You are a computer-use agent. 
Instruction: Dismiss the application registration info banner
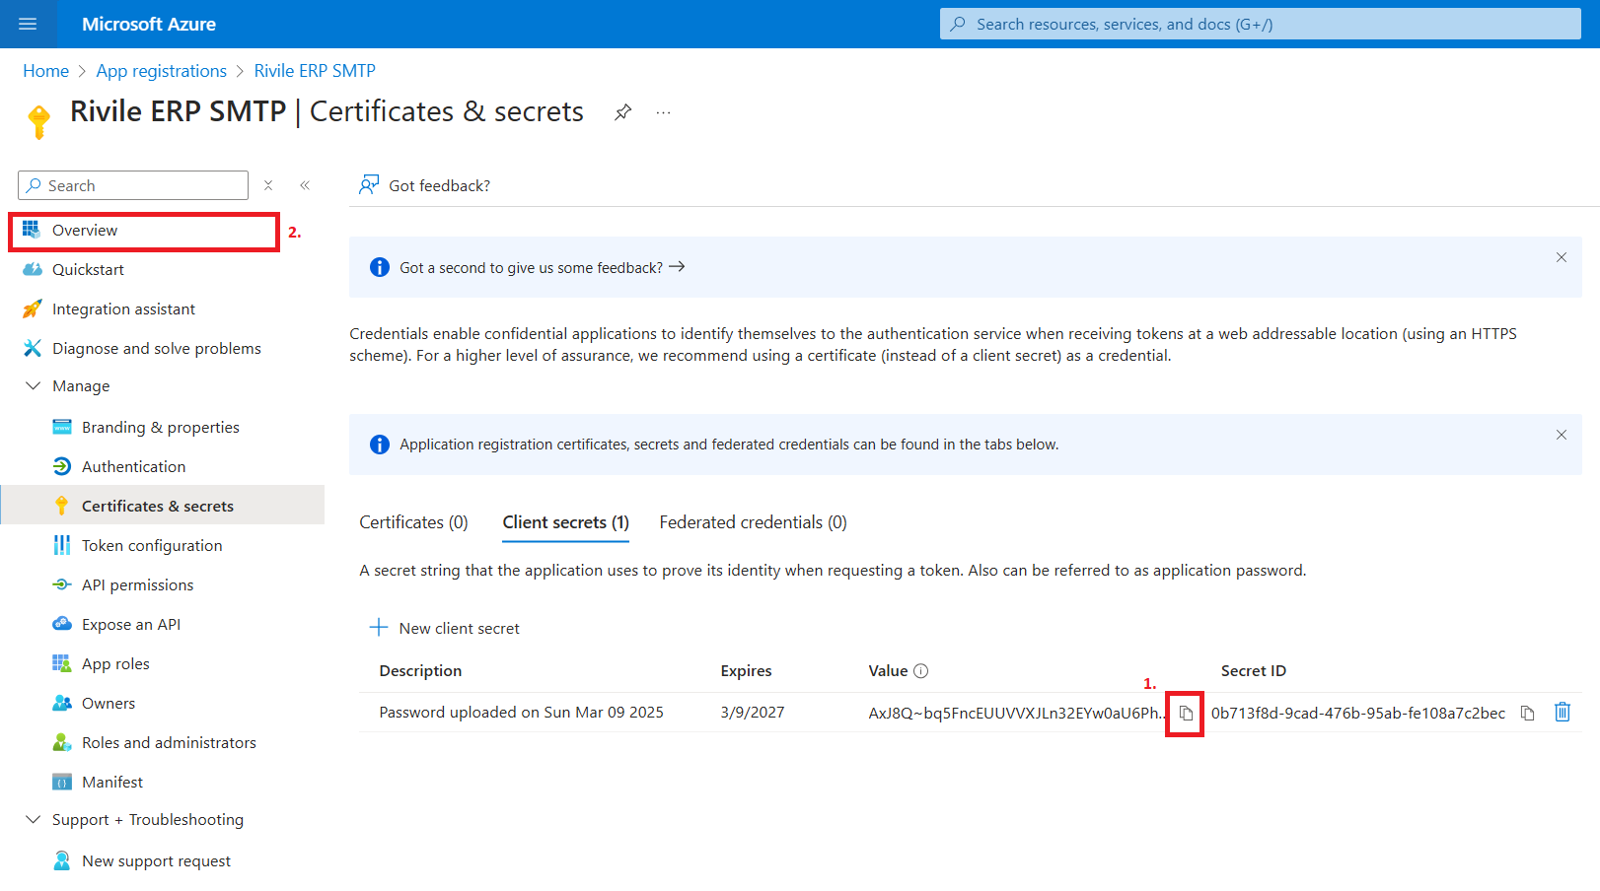(1561, 435)
